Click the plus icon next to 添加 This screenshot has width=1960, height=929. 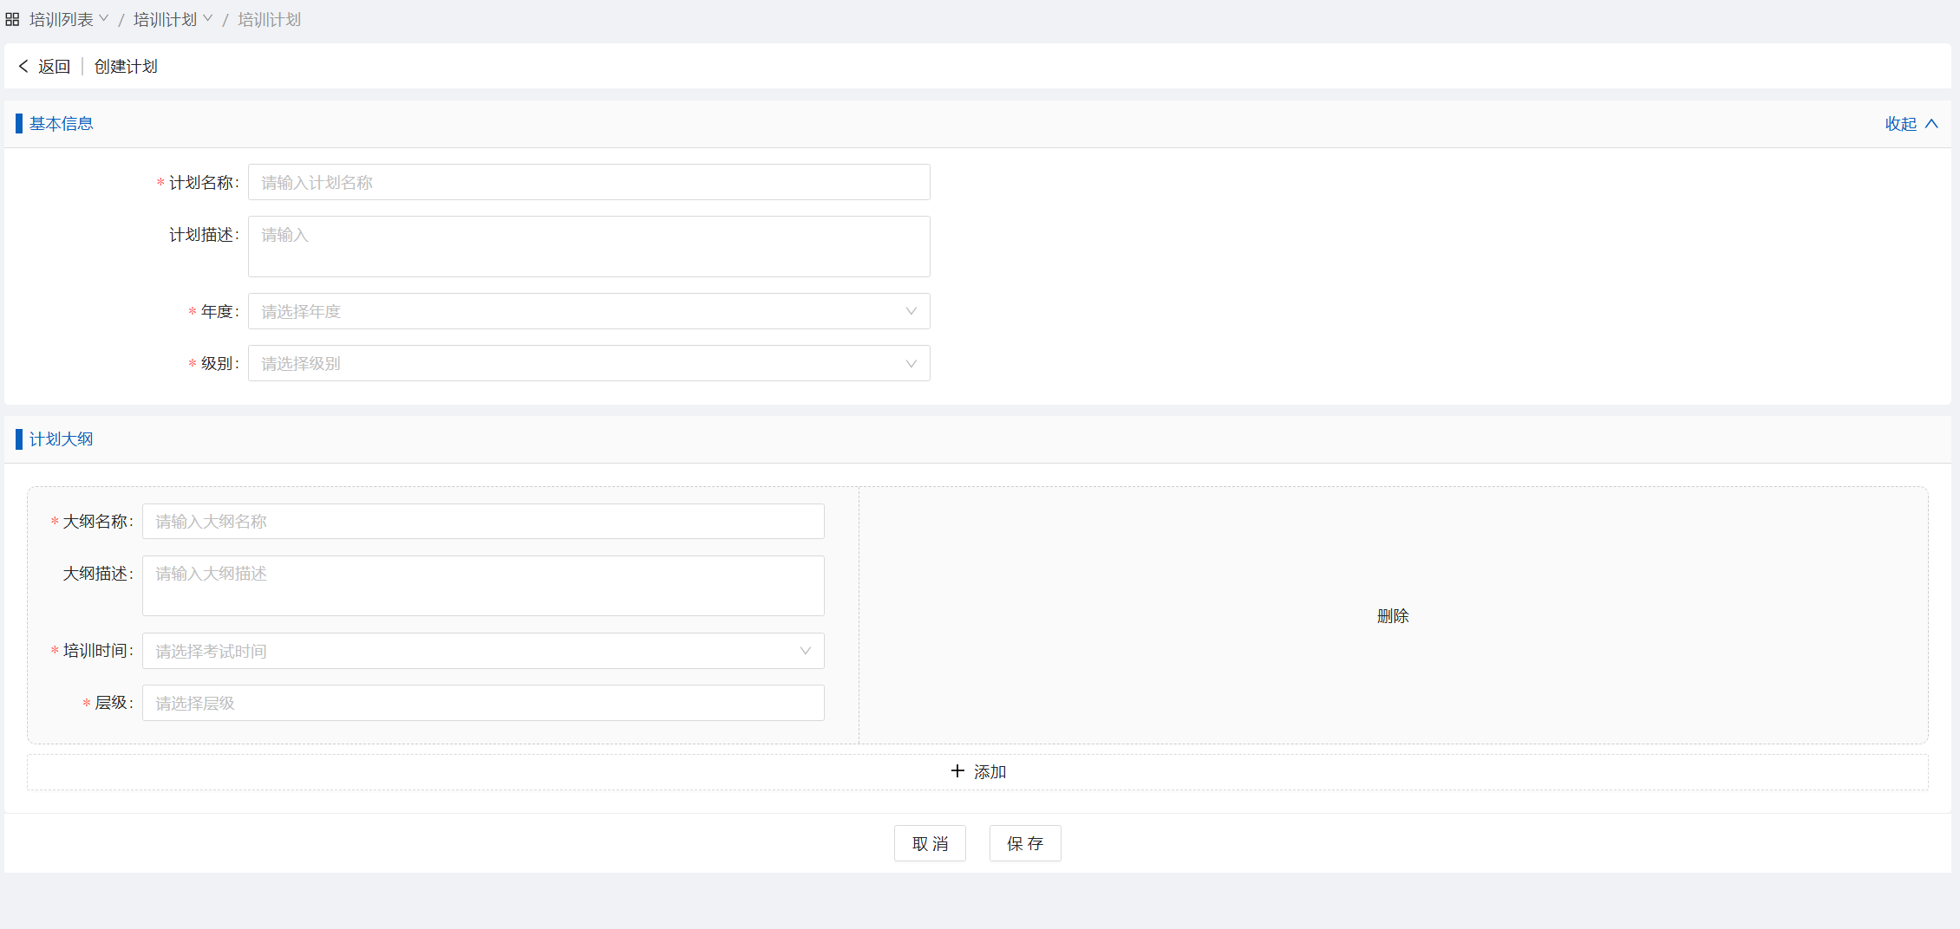tap(957, 771)
